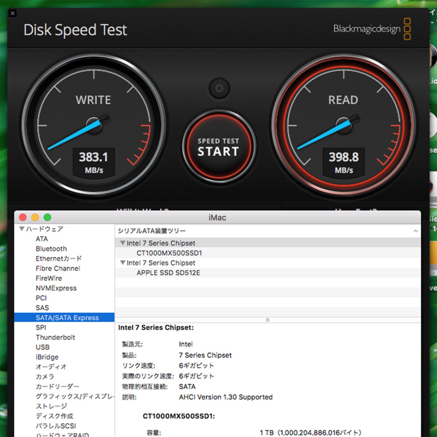Open the Bluetooth hardware category
This screenshot has height=437, width=437.
(x=51, y=249)
